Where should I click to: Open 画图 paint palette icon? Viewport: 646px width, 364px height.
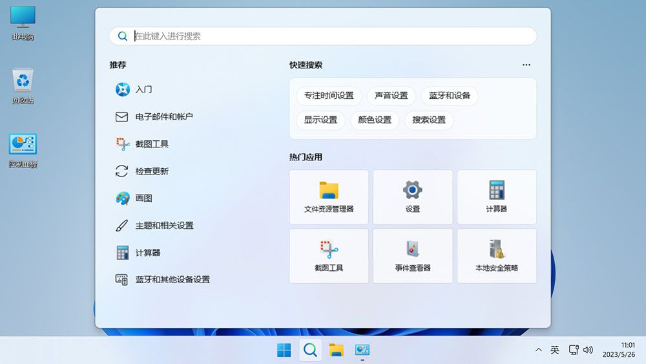(122, 198)
